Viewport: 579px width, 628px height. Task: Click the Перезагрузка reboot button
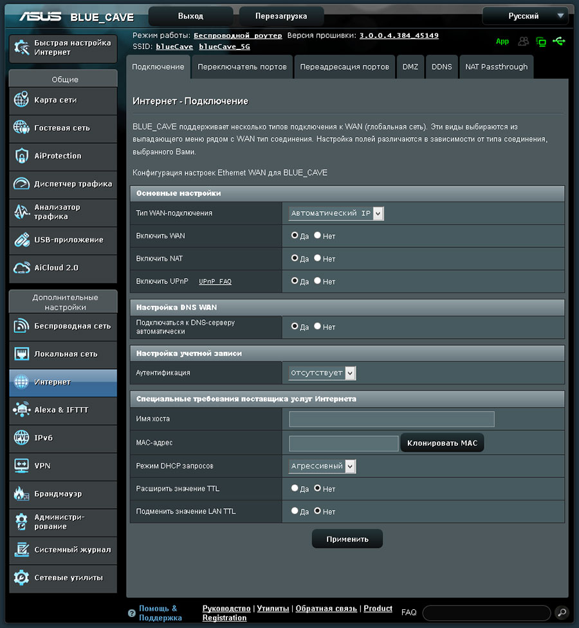[x=281, y=16]
